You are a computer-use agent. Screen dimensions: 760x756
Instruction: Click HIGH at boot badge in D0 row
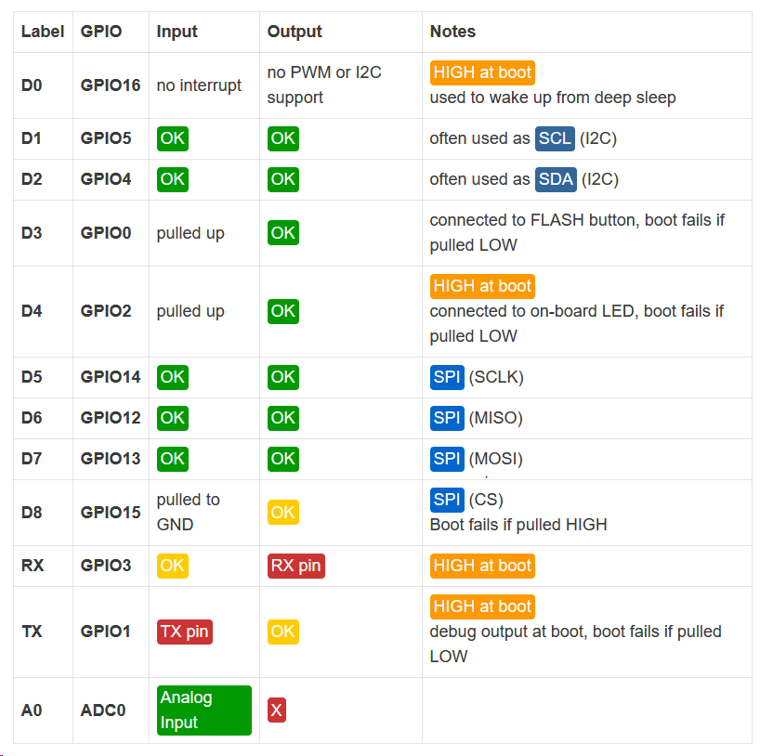point(482,72)
